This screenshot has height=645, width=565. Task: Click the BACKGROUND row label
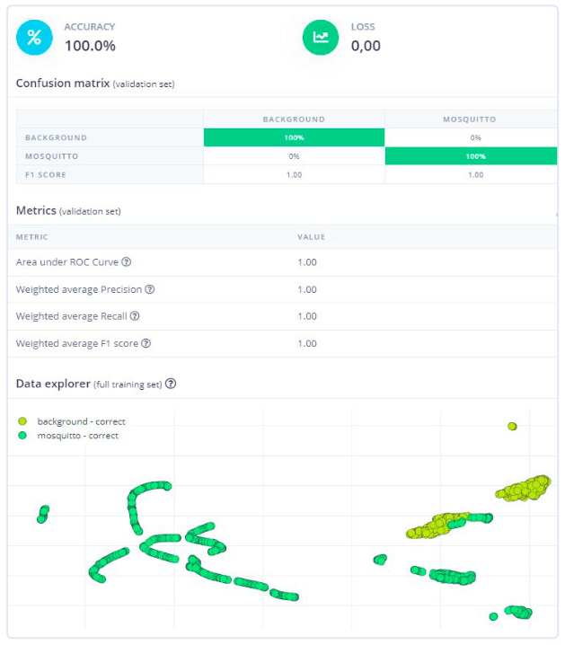tap(56, 137)
